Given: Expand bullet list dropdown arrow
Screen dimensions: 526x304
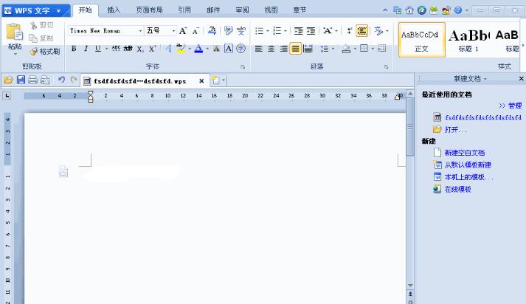Looking at the screenshot, I should pos(268,31).
